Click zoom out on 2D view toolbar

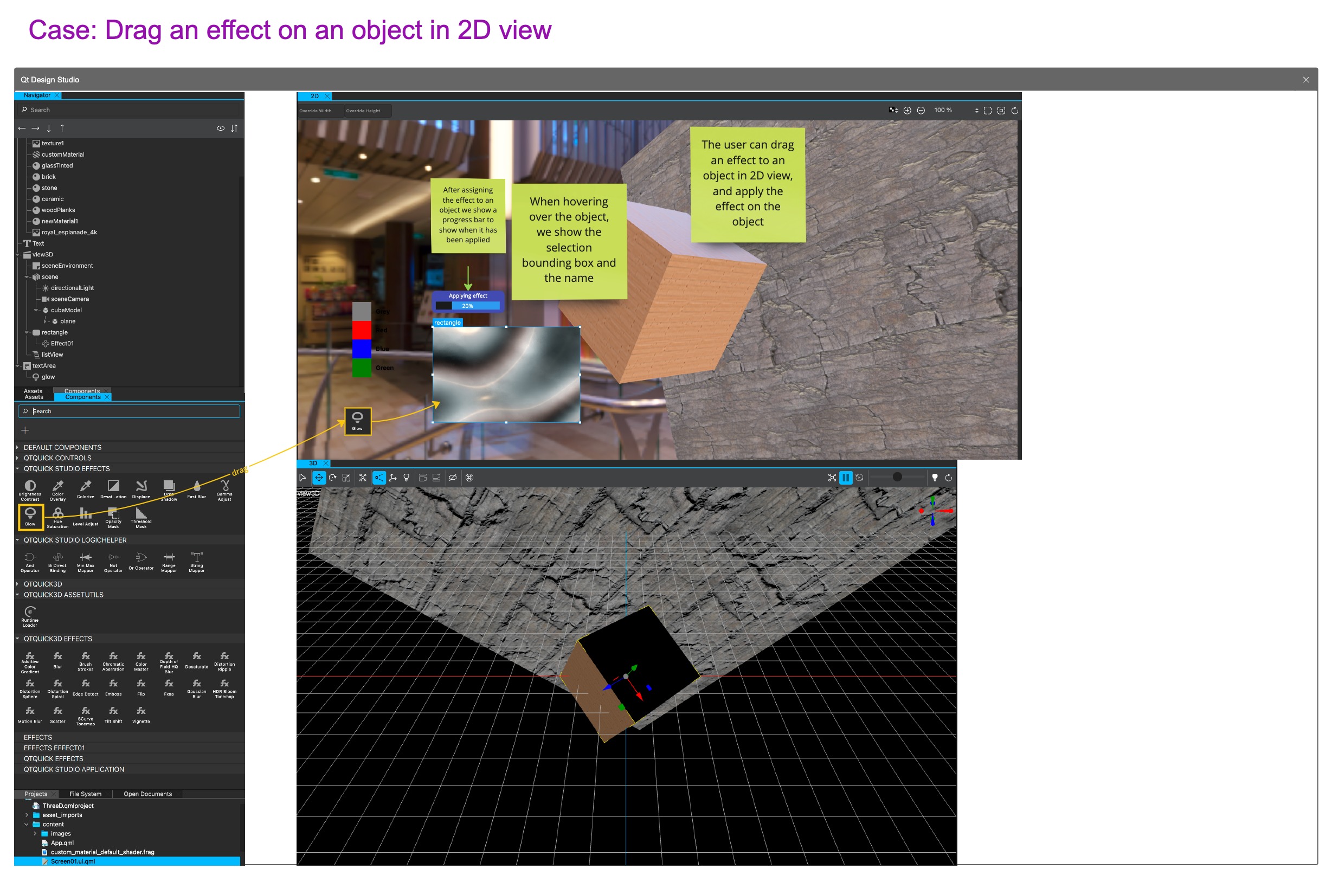pos(921,110)
